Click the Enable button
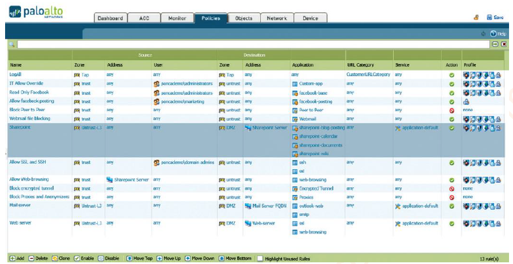 click(84, 258)
